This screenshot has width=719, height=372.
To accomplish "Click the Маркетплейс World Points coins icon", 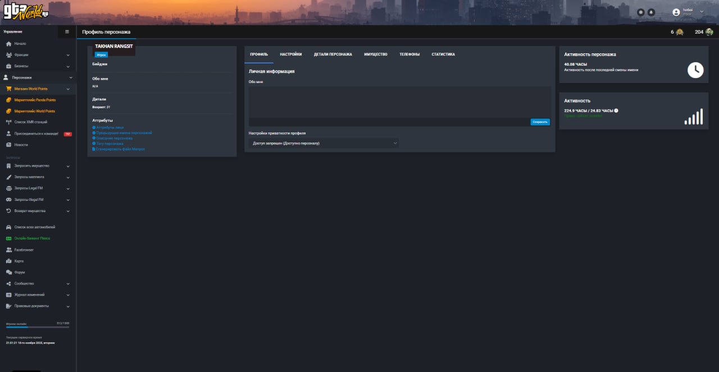I will (8, 111).
